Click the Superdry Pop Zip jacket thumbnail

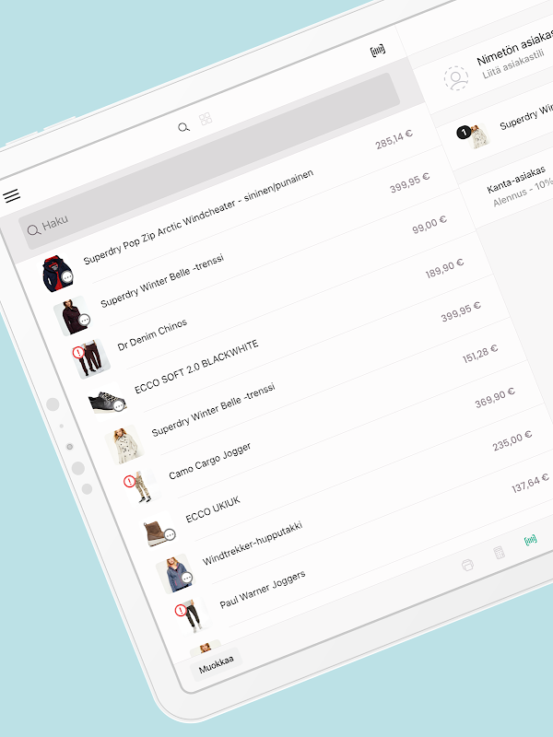57,274
